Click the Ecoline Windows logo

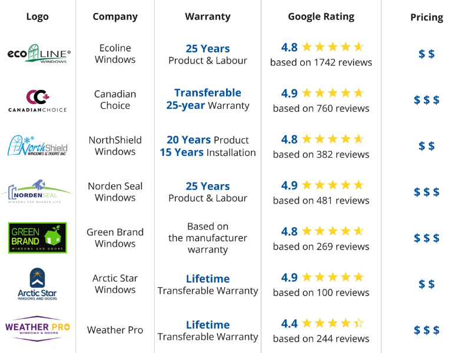(38, 54)
